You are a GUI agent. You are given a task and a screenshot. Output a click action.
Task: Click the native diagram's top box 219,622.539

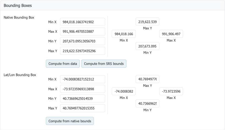click(147, 22)
